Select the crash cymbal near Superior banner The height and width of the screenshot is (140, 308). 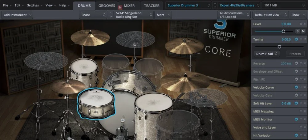click(184, 46)
